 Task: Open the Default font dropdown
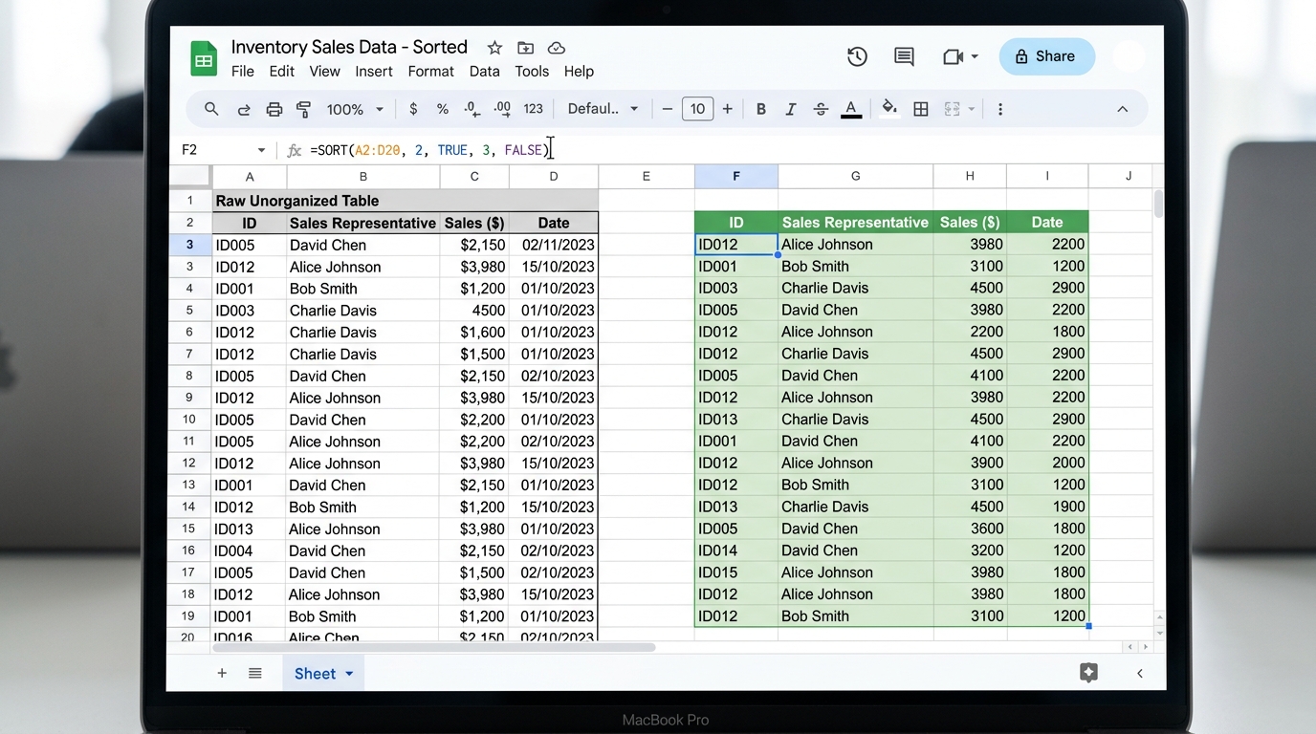(603, 109)
